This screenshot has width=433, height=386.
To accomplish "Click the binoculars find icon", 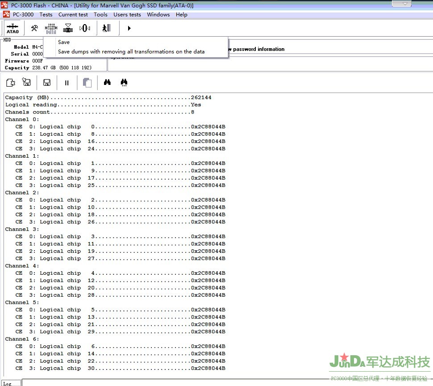I will [x=107, y=83].
